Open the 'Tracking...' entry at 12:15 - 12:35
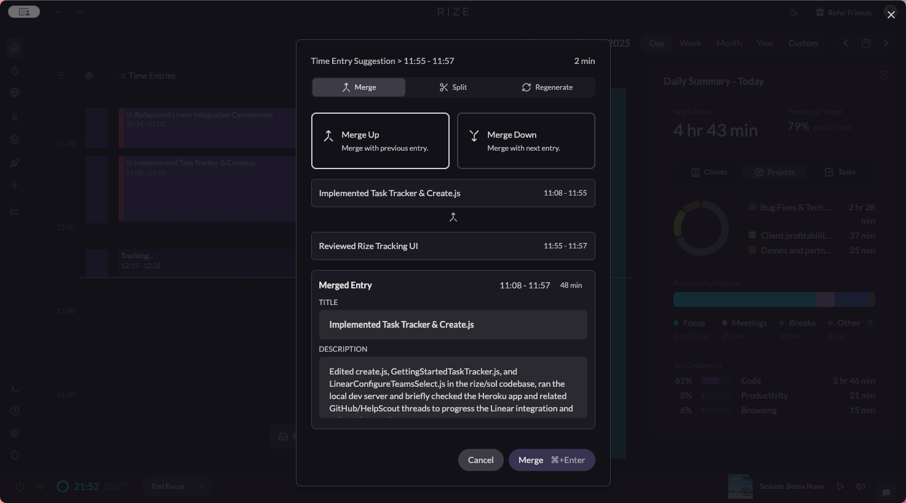Viewport: 906px width, 503px height. 207,263
